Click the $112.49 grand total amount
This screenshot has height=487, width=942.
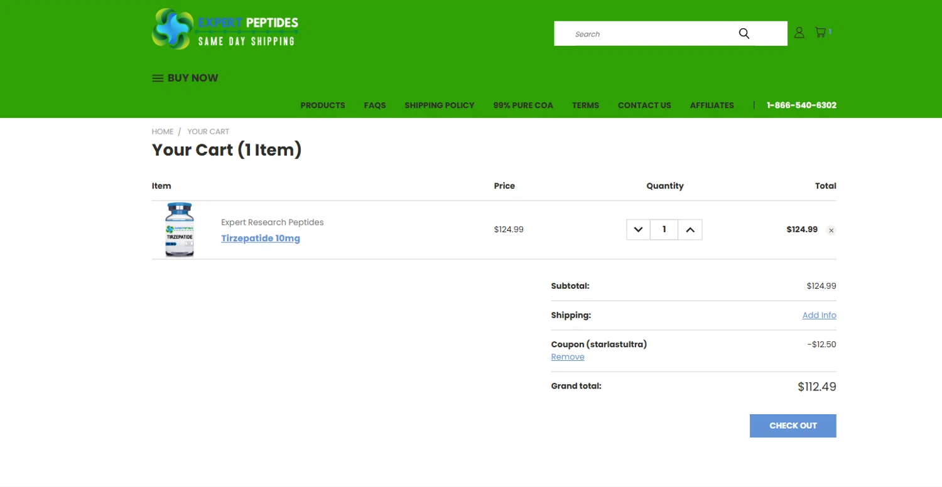(816, 387)
